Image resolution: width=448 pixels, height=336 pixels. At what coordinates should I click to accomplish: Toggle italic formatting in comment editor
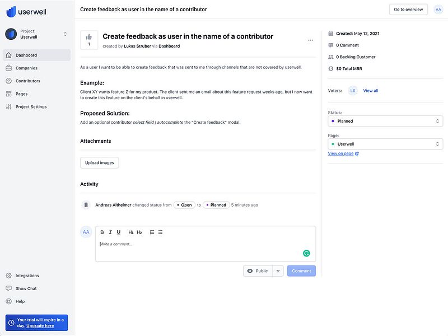110,232
